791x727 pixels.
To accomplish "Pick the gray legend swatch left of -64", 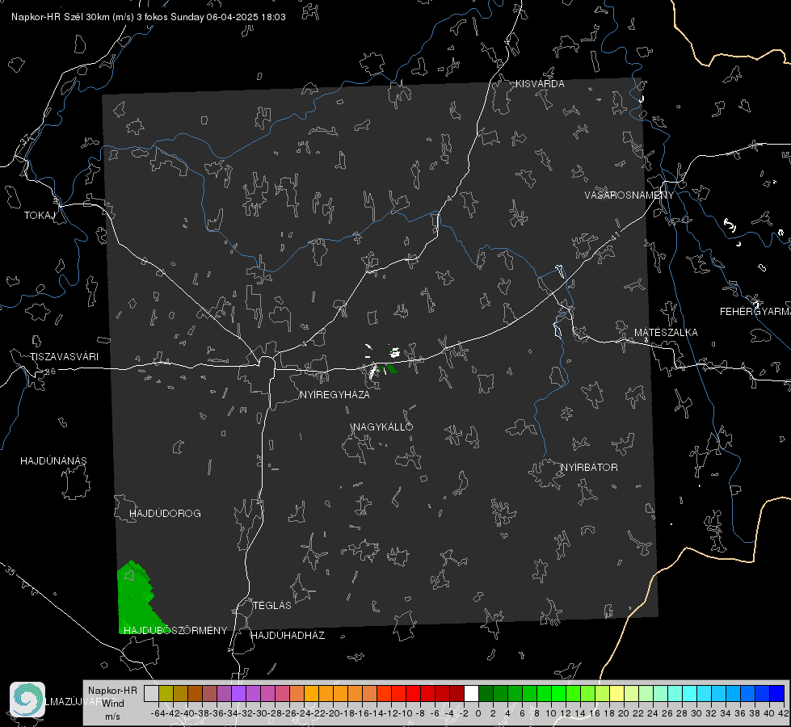I will pos(151,693).
